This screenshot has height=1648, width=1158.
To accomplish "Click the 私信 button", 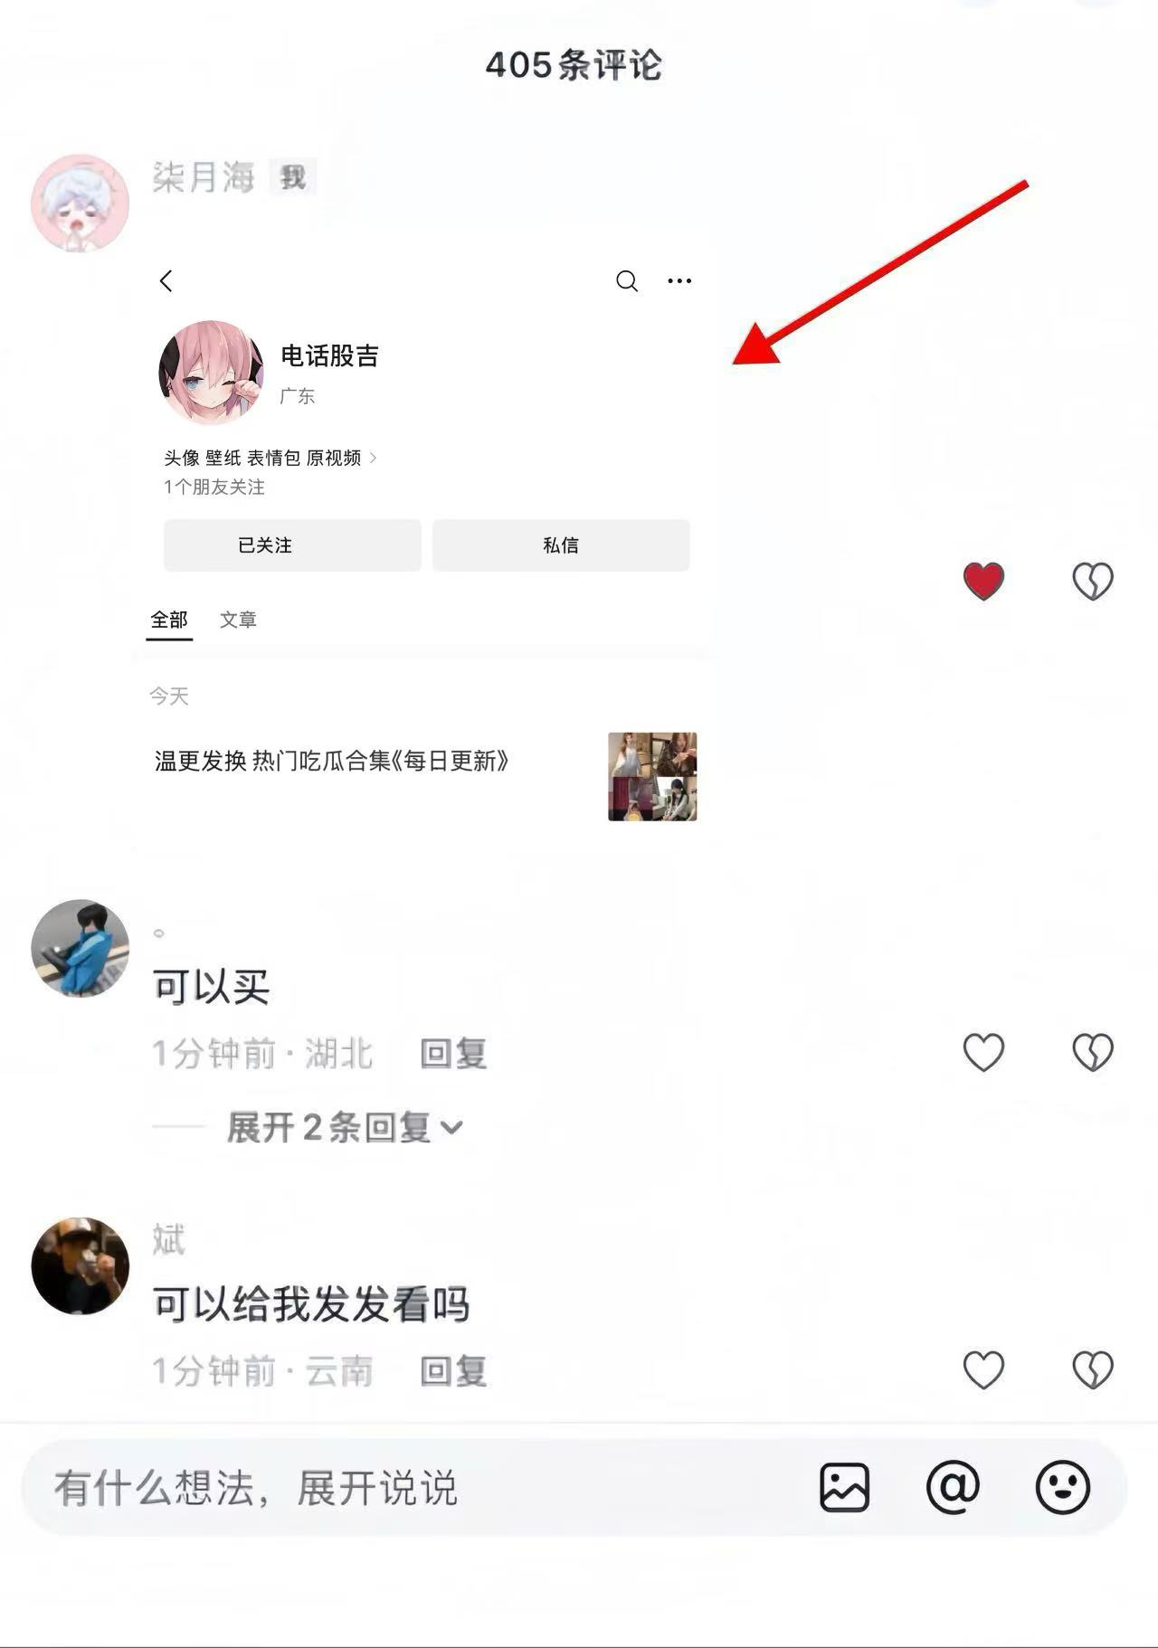I will (x=561, y=545).
